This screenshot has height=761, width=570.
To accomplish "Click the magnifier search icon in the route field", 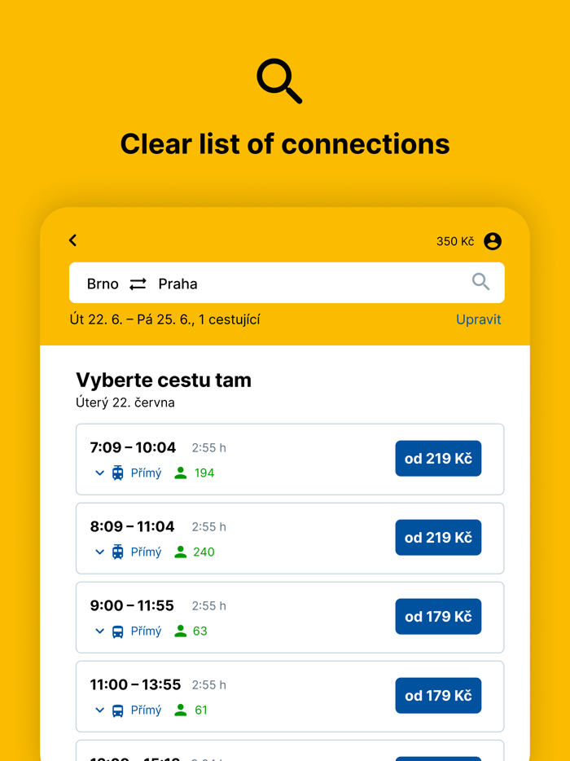I will coord(480,282).
